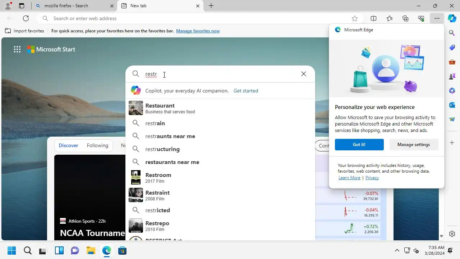
Task: Click Import favorites
Action: click(x=24, y=31)
